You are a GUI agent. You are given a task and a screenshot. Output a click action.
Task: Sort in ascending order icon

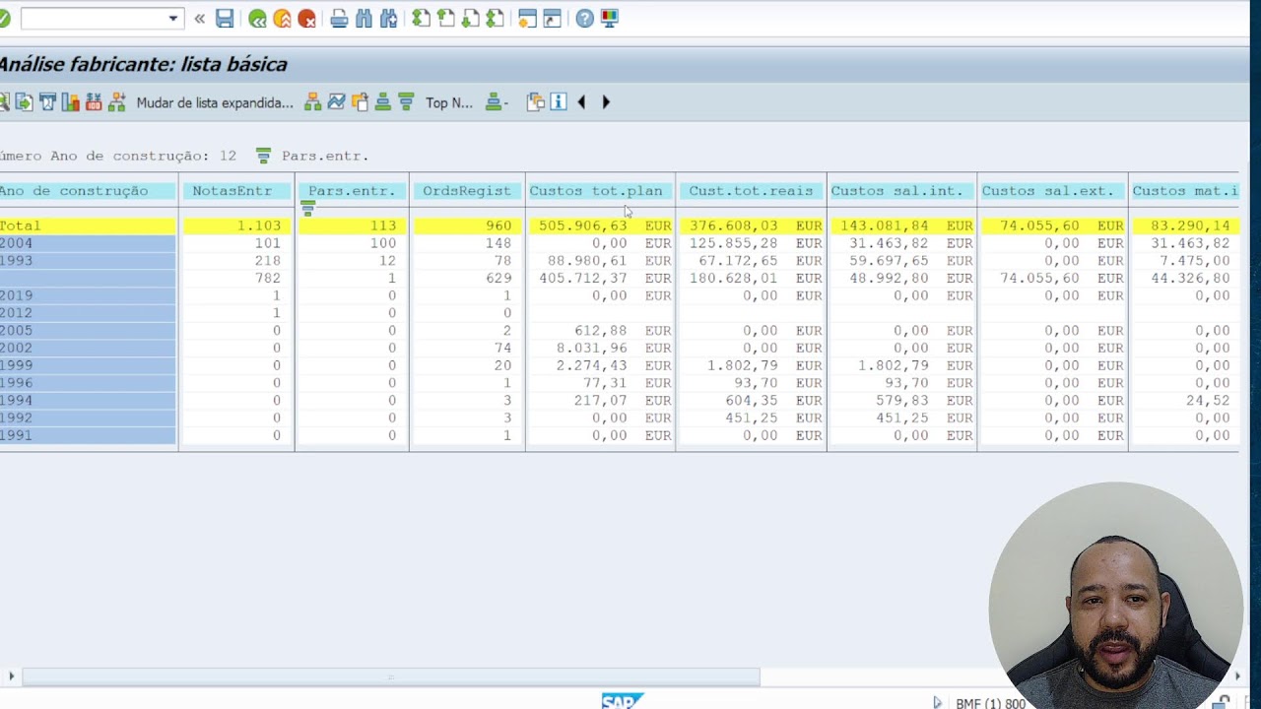tap(382, 102)
